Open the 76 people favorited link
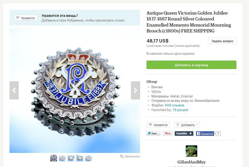The image size is (249, 167). click(x=180, y=110)
